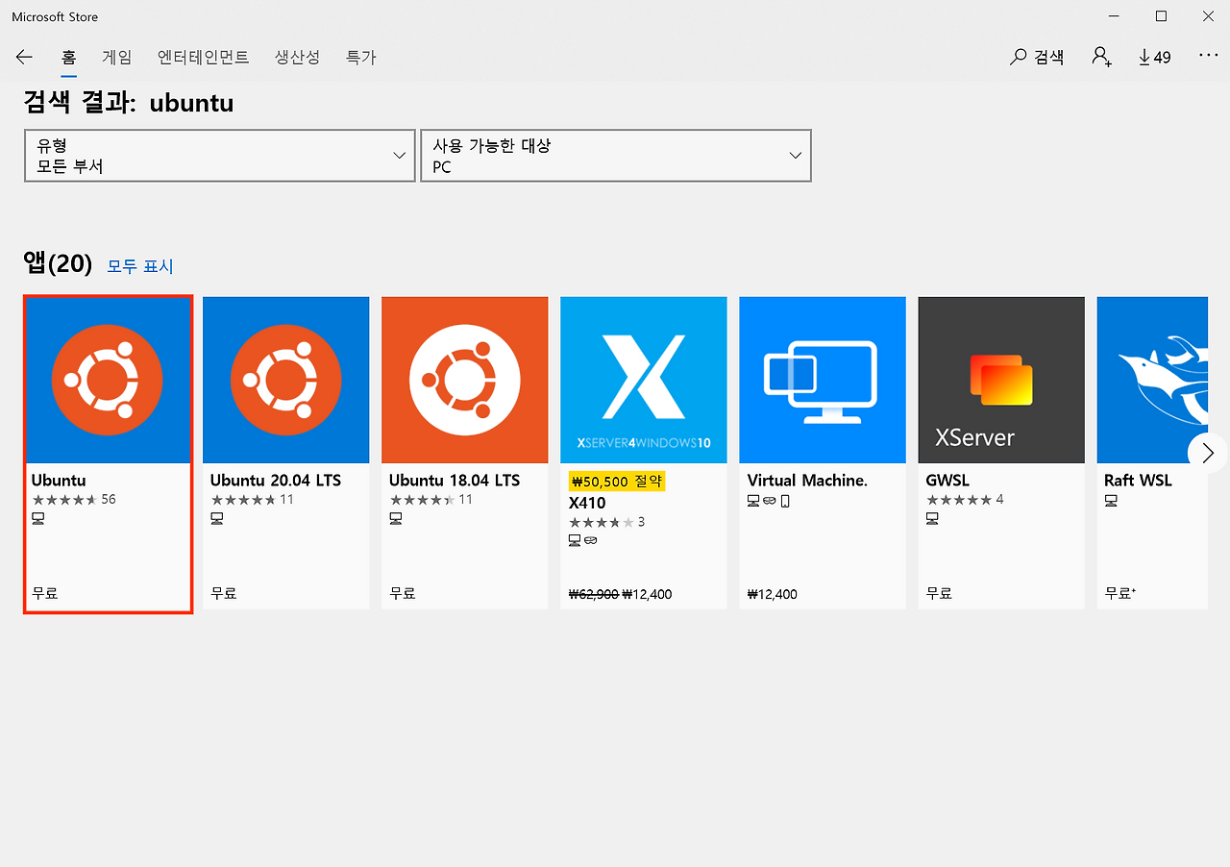This screenshot has height=867, width=1230.
Task: Click the Ubuntu 56-rating stars
Action: coord(64,500)
